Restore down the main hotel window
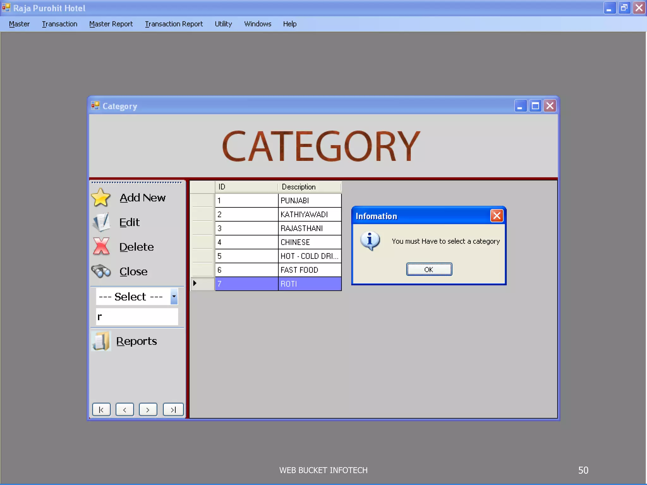This screenshot has width=647, height=485. 624,8
